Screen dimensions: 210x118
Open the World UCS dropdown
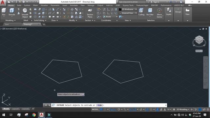(110, 17)
